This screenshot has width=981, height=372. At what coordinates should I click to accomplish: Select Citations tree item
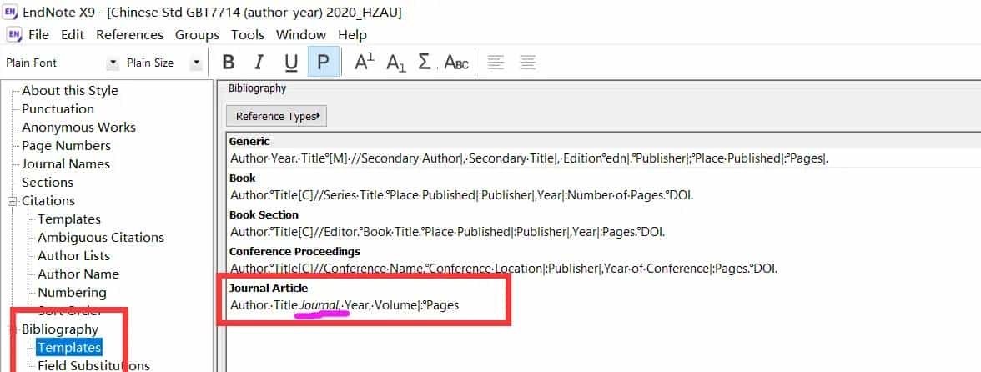pos(48,201)
